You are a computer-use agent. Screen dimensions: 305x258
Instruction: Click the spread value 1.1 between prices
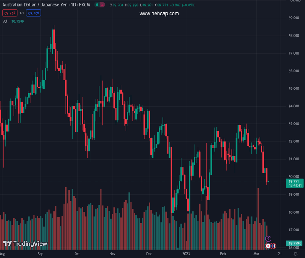pos(21,13)
